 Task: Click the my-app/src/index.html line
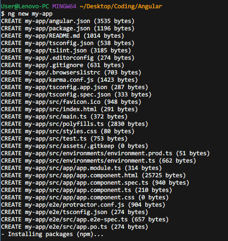[69, 109]
